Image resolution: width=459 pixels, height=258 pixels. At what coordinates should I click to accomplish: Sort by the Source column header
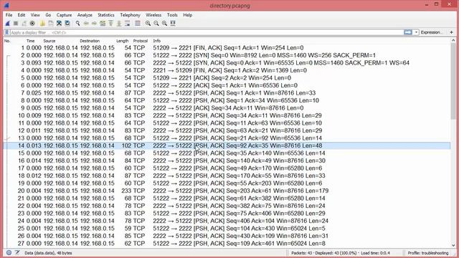[x=49, y=41]
